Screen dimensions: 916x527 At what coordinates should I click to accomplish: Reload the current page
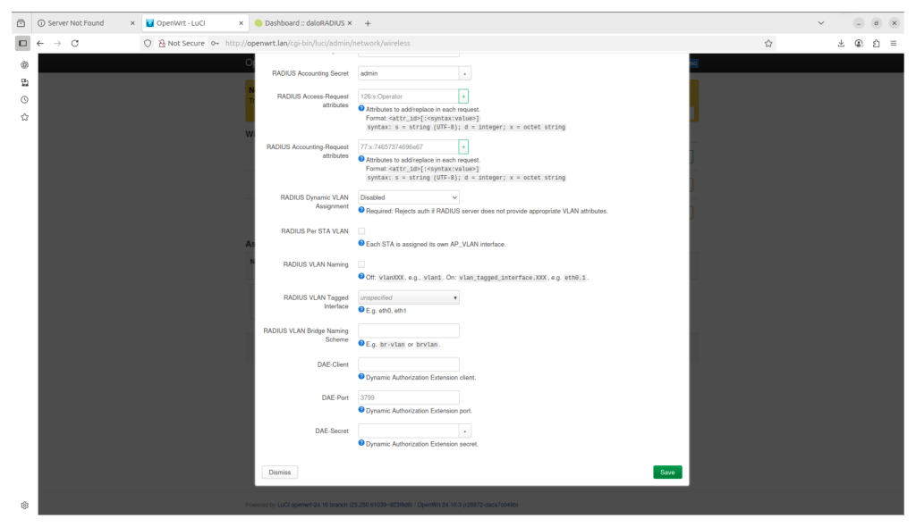coord(75,43)
